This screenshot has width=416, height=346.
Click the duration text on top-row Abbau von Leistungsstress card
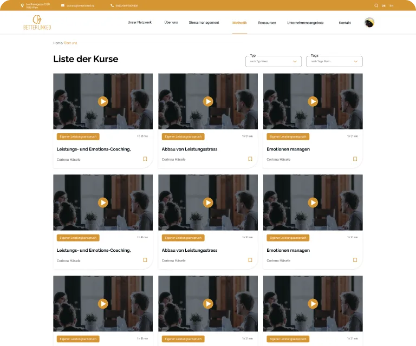(x=247, y=136)
